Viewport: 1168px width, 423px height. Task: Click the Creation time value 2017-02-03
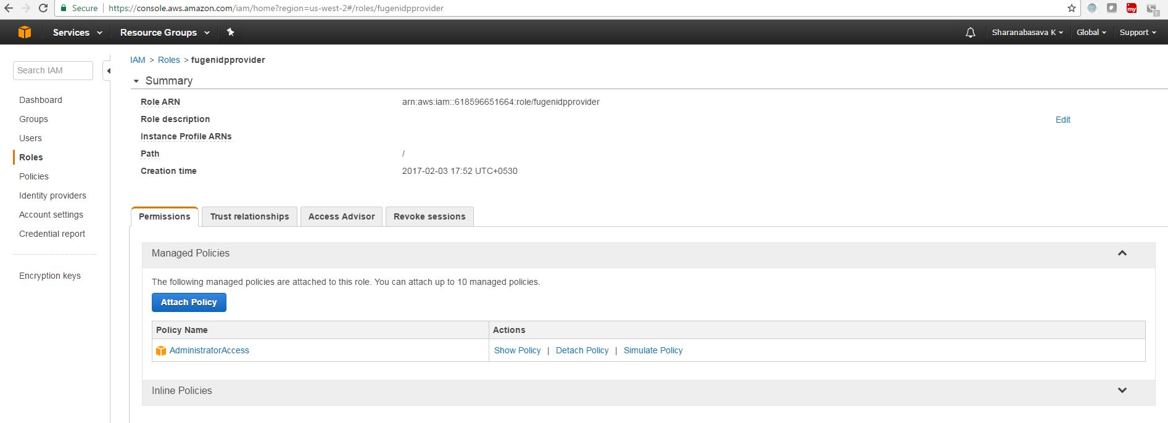click(x=460, y=171)
